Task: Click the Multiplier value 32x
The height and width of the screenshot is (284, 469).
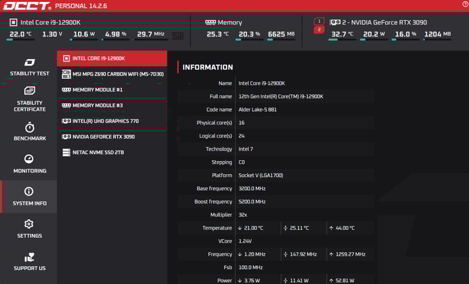Action: (243, 215)
